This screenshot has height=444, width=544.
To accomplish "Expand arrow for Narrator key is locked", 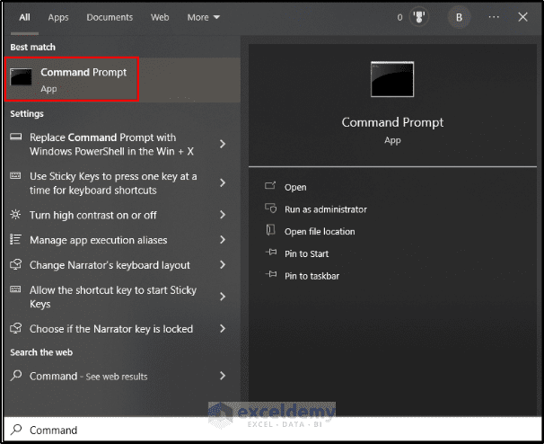I will (223, 329).
